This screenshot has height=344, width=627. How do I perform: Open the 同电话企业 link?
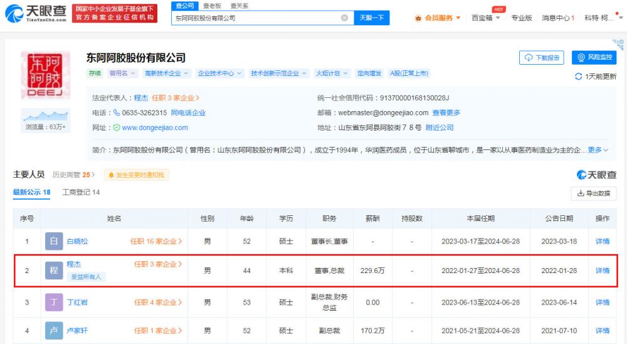[x=188, y=112]
